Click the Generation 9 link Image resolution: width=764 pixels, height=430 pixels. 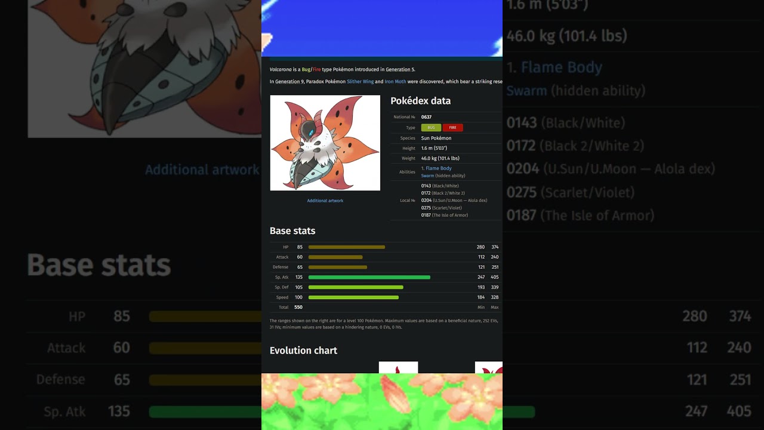pyautogui.click(x=289, y=82)
